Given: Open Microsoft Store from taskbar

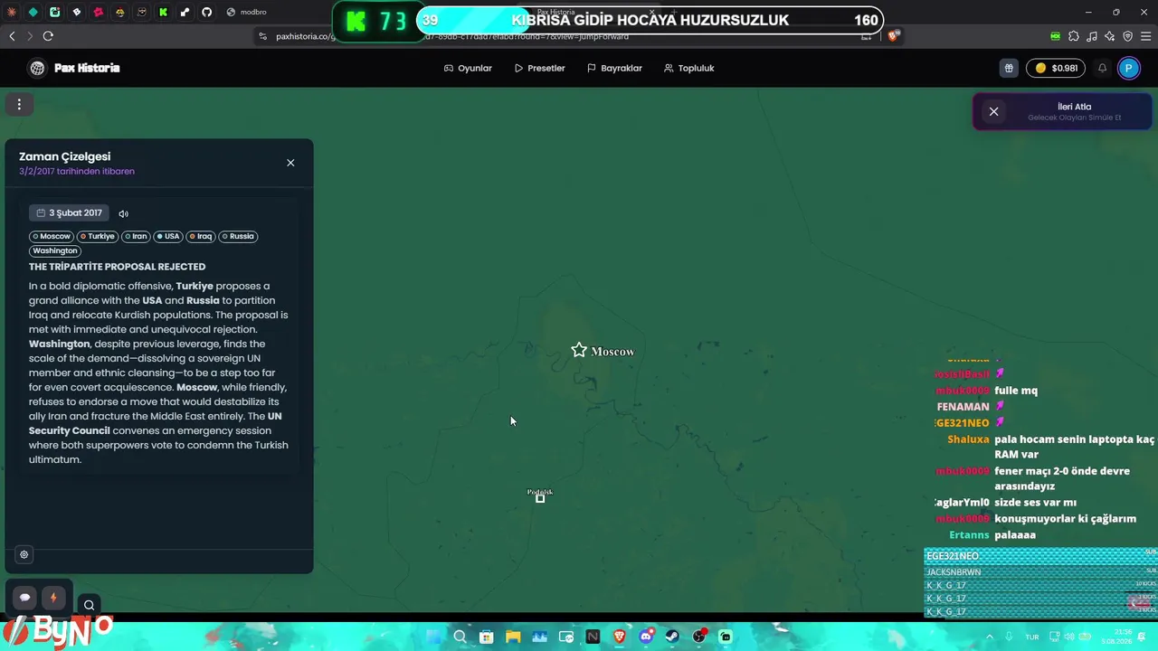Looking at the screenshot, I should click(x=487, y=637).
